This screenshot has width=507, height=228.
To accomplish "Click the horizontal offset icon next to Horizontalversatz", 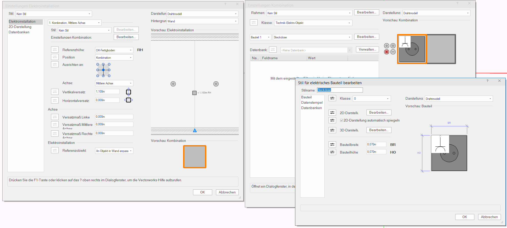I will 129,100.
